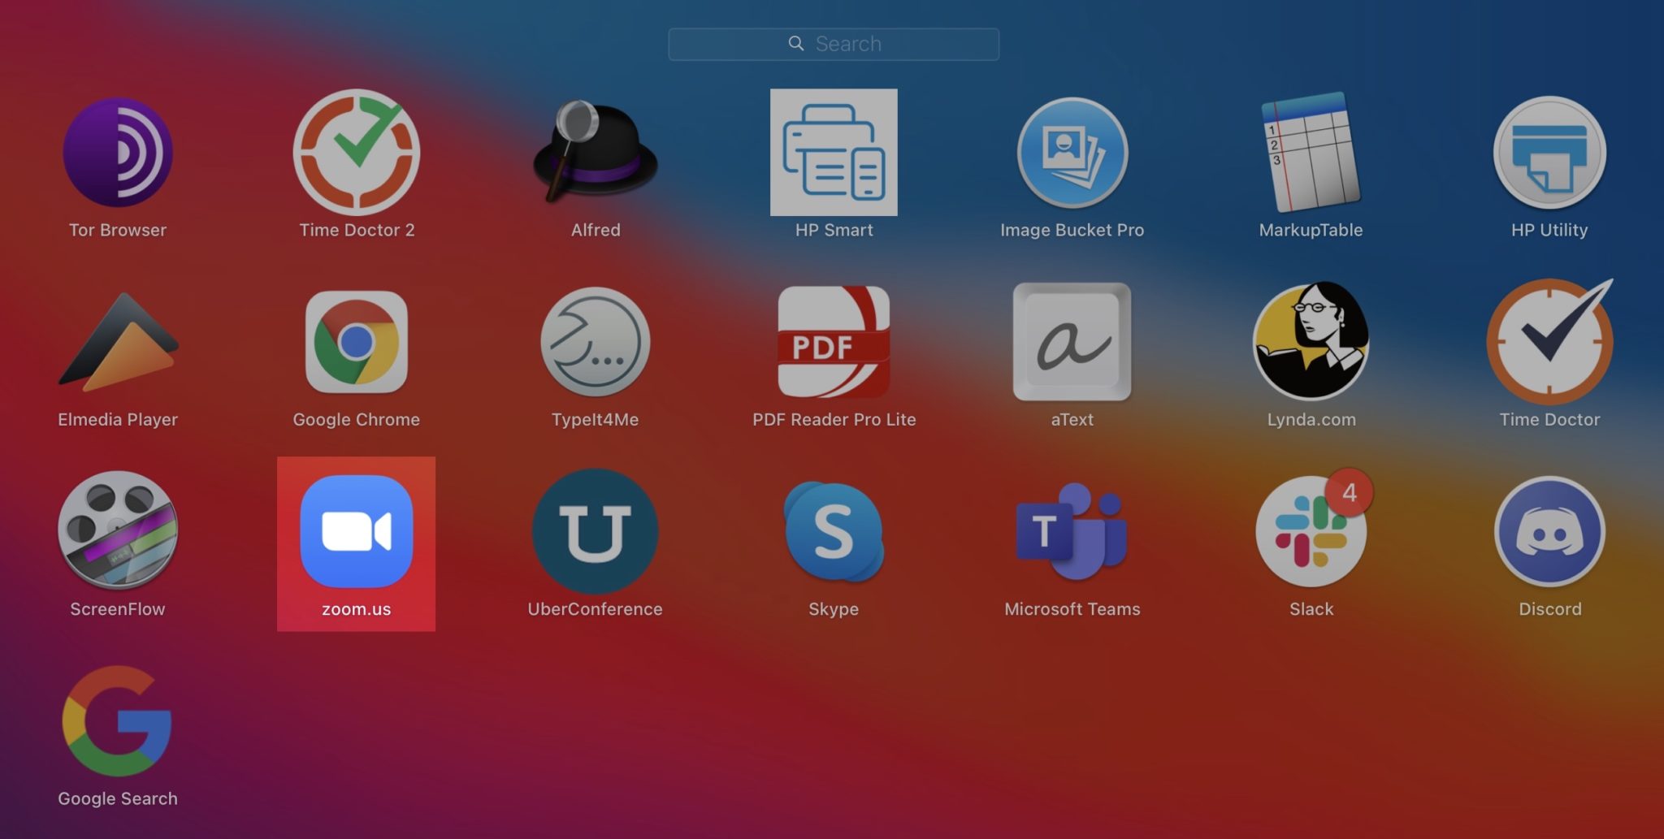This screenshot has height=839, width=1664.
Task: Launch the Slack icon
Action: [x=1311, y=531]
